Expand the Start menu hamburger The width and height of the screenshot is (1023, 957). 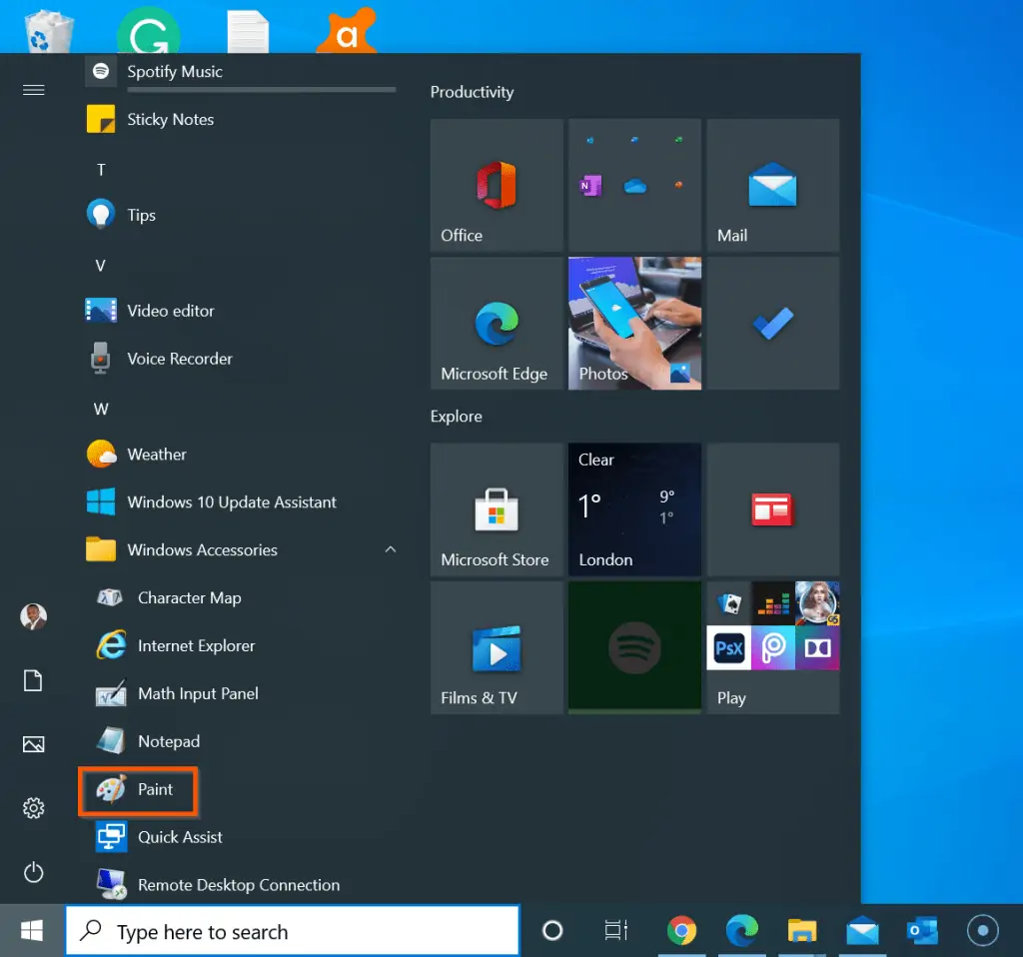coord(34,90)
